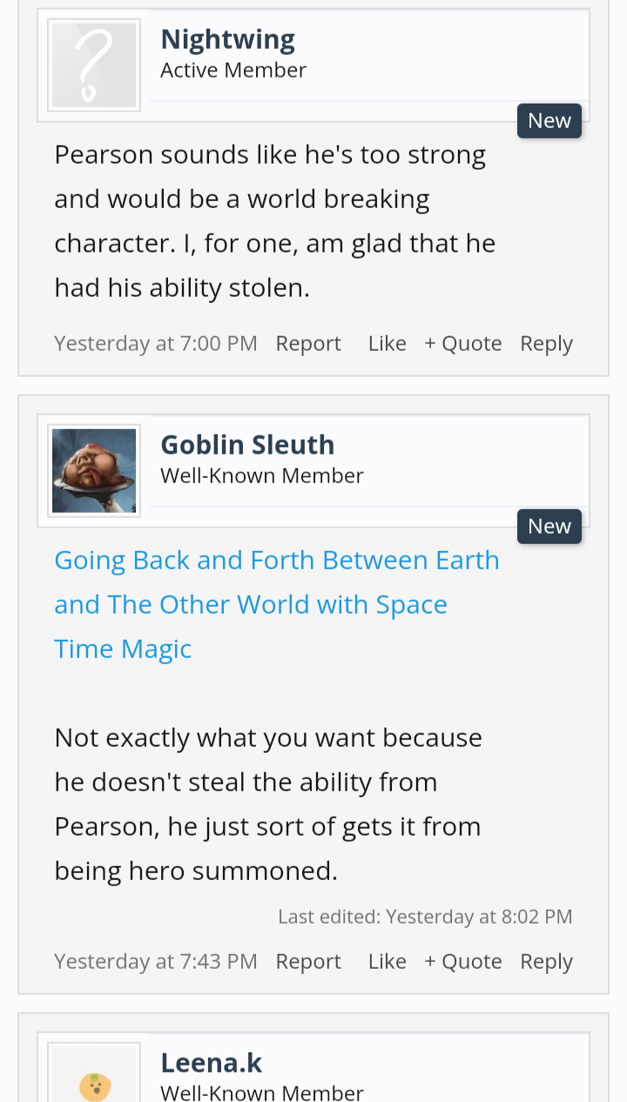The image size is (627, 1102).
Task: Like Nightwing's post
Action: (387, 344)
